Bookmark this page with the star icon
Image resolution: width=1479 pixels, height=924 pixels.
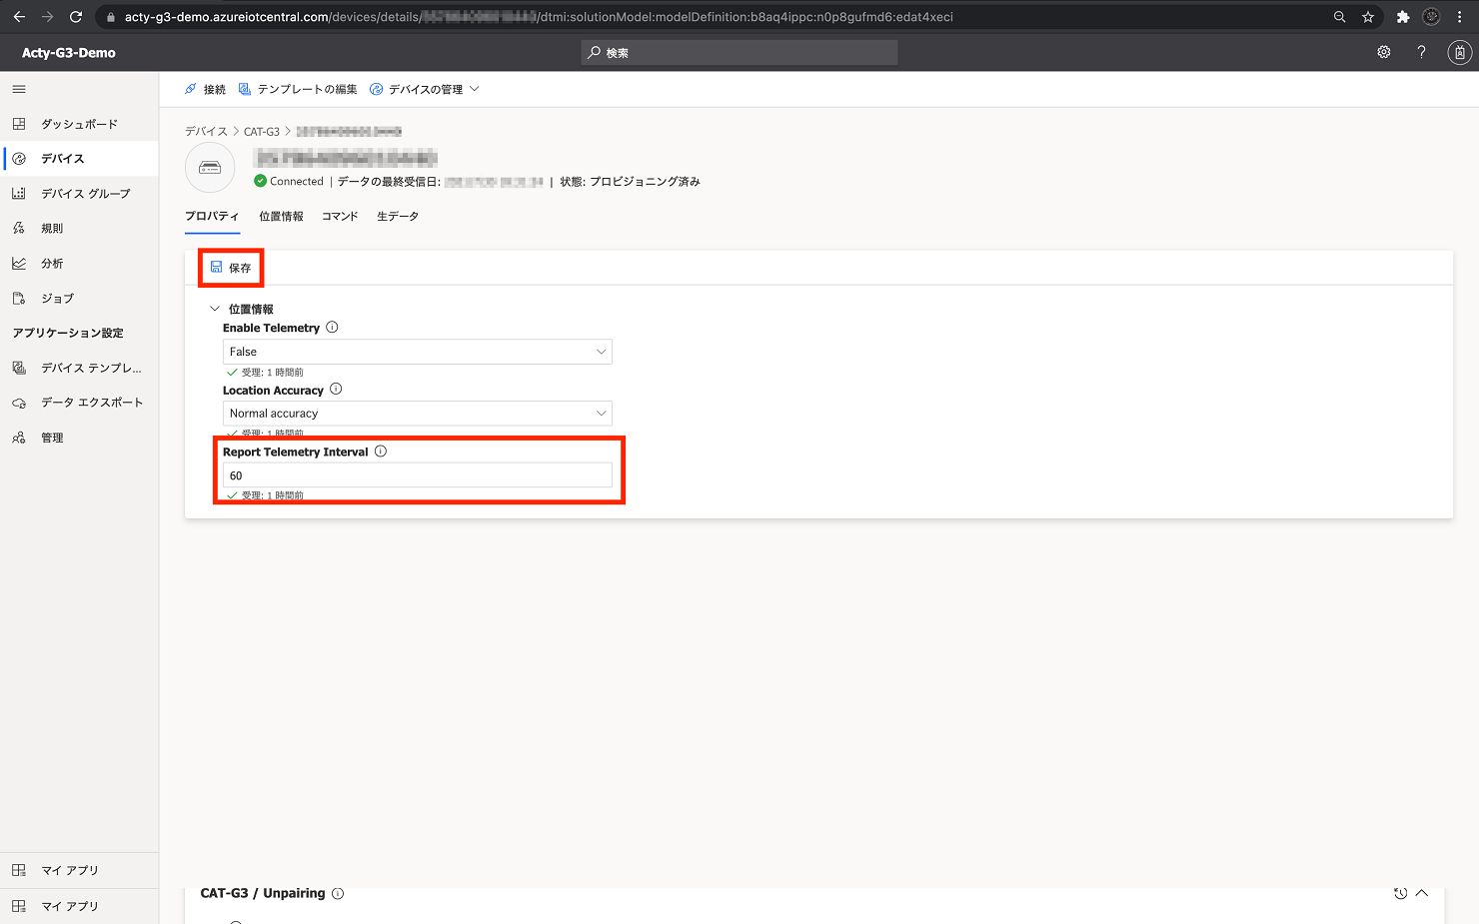click(x=1368, y=17)
